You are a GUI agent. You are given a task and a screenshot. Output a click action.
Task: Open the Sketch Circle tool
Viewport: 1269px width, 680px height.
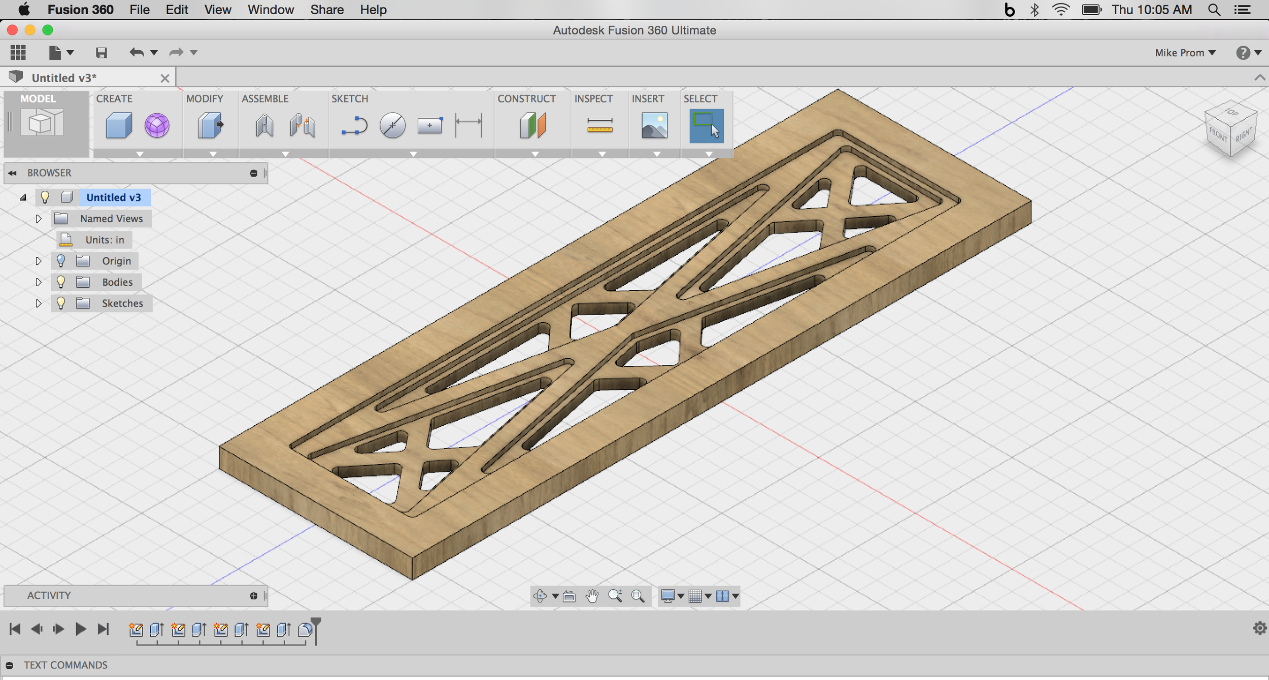[x=392, y=125]
